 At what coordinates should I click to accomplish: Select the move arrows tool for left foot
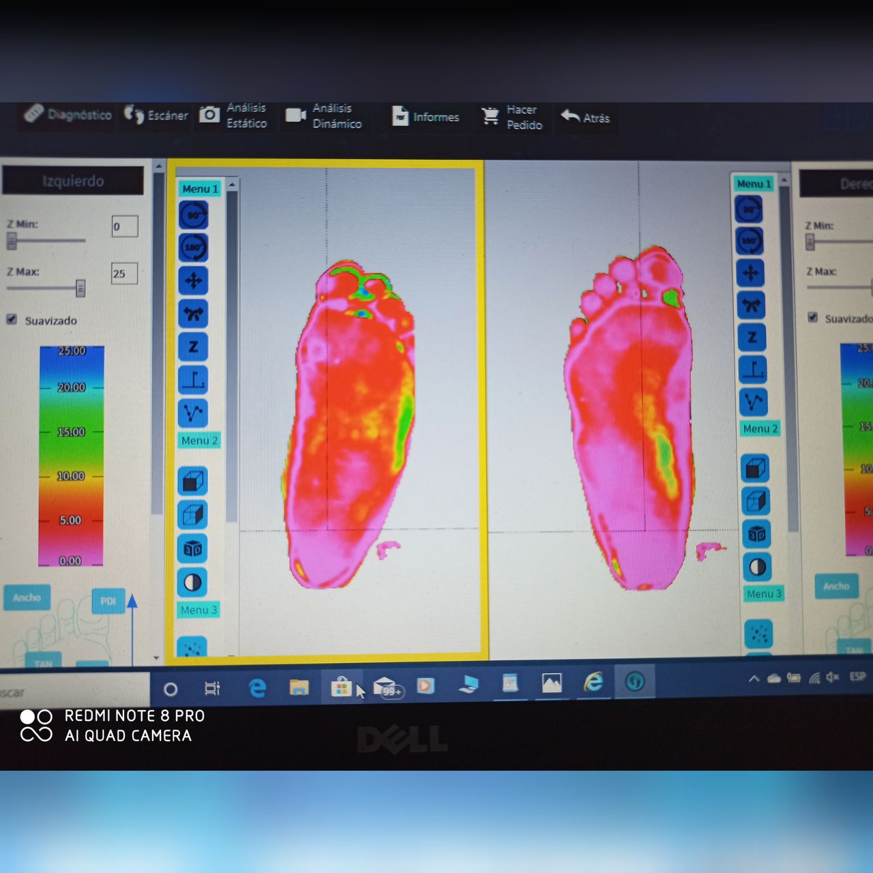(194, 280)
